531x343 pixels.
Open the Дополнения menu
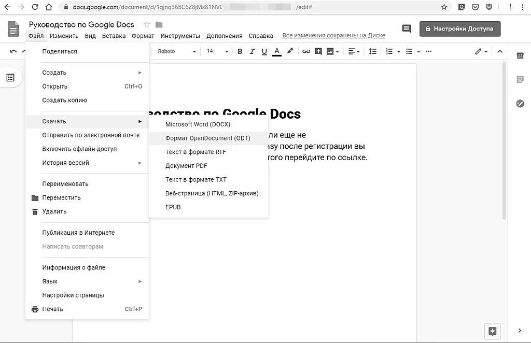click(x=224, y=36)
